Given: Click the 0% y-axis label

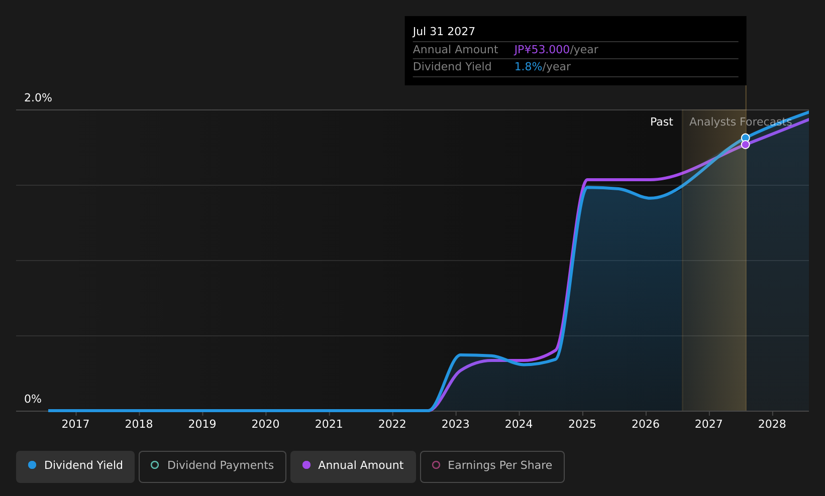Looking at the screenshot, I should point(33,399).
